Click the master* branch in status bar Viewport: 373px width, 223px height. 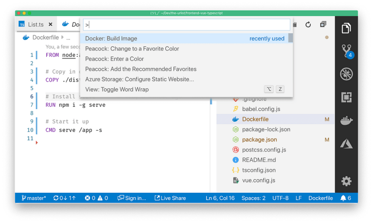(x=33, y=198)
